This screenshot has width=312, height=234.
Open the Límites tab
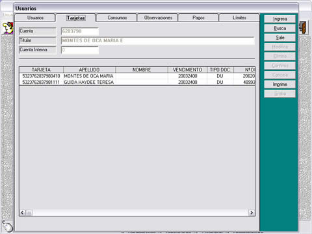point(239,18)
